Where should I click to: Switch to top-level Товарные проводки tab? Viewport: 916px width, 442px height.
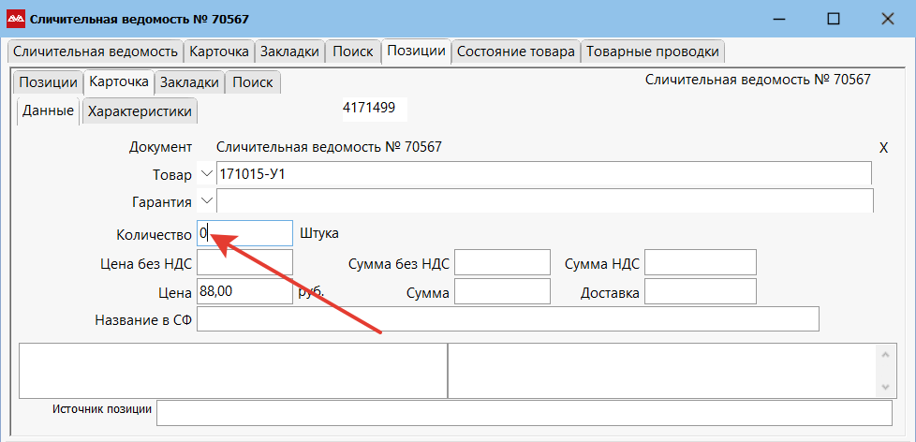653,52
